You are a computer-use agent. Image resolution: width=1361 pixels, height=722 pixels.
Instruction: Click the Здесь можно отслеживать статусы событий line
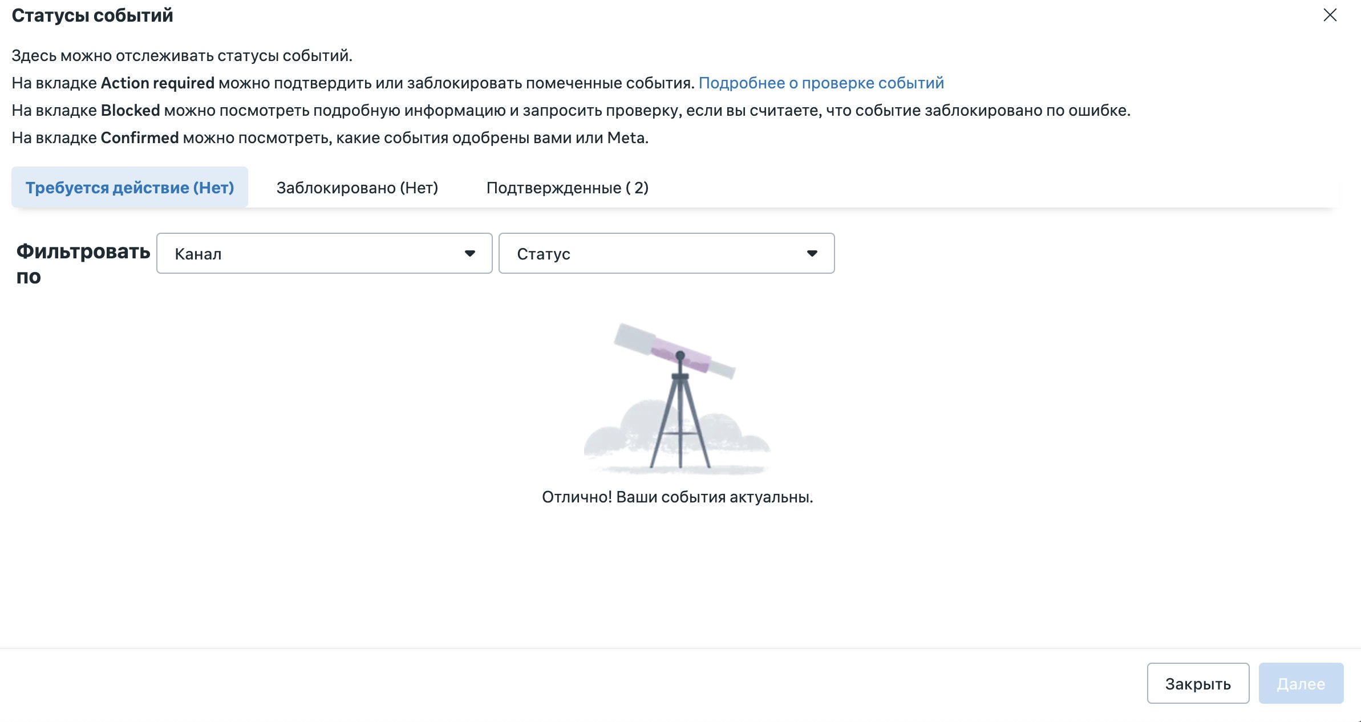[x=182, y=55]
